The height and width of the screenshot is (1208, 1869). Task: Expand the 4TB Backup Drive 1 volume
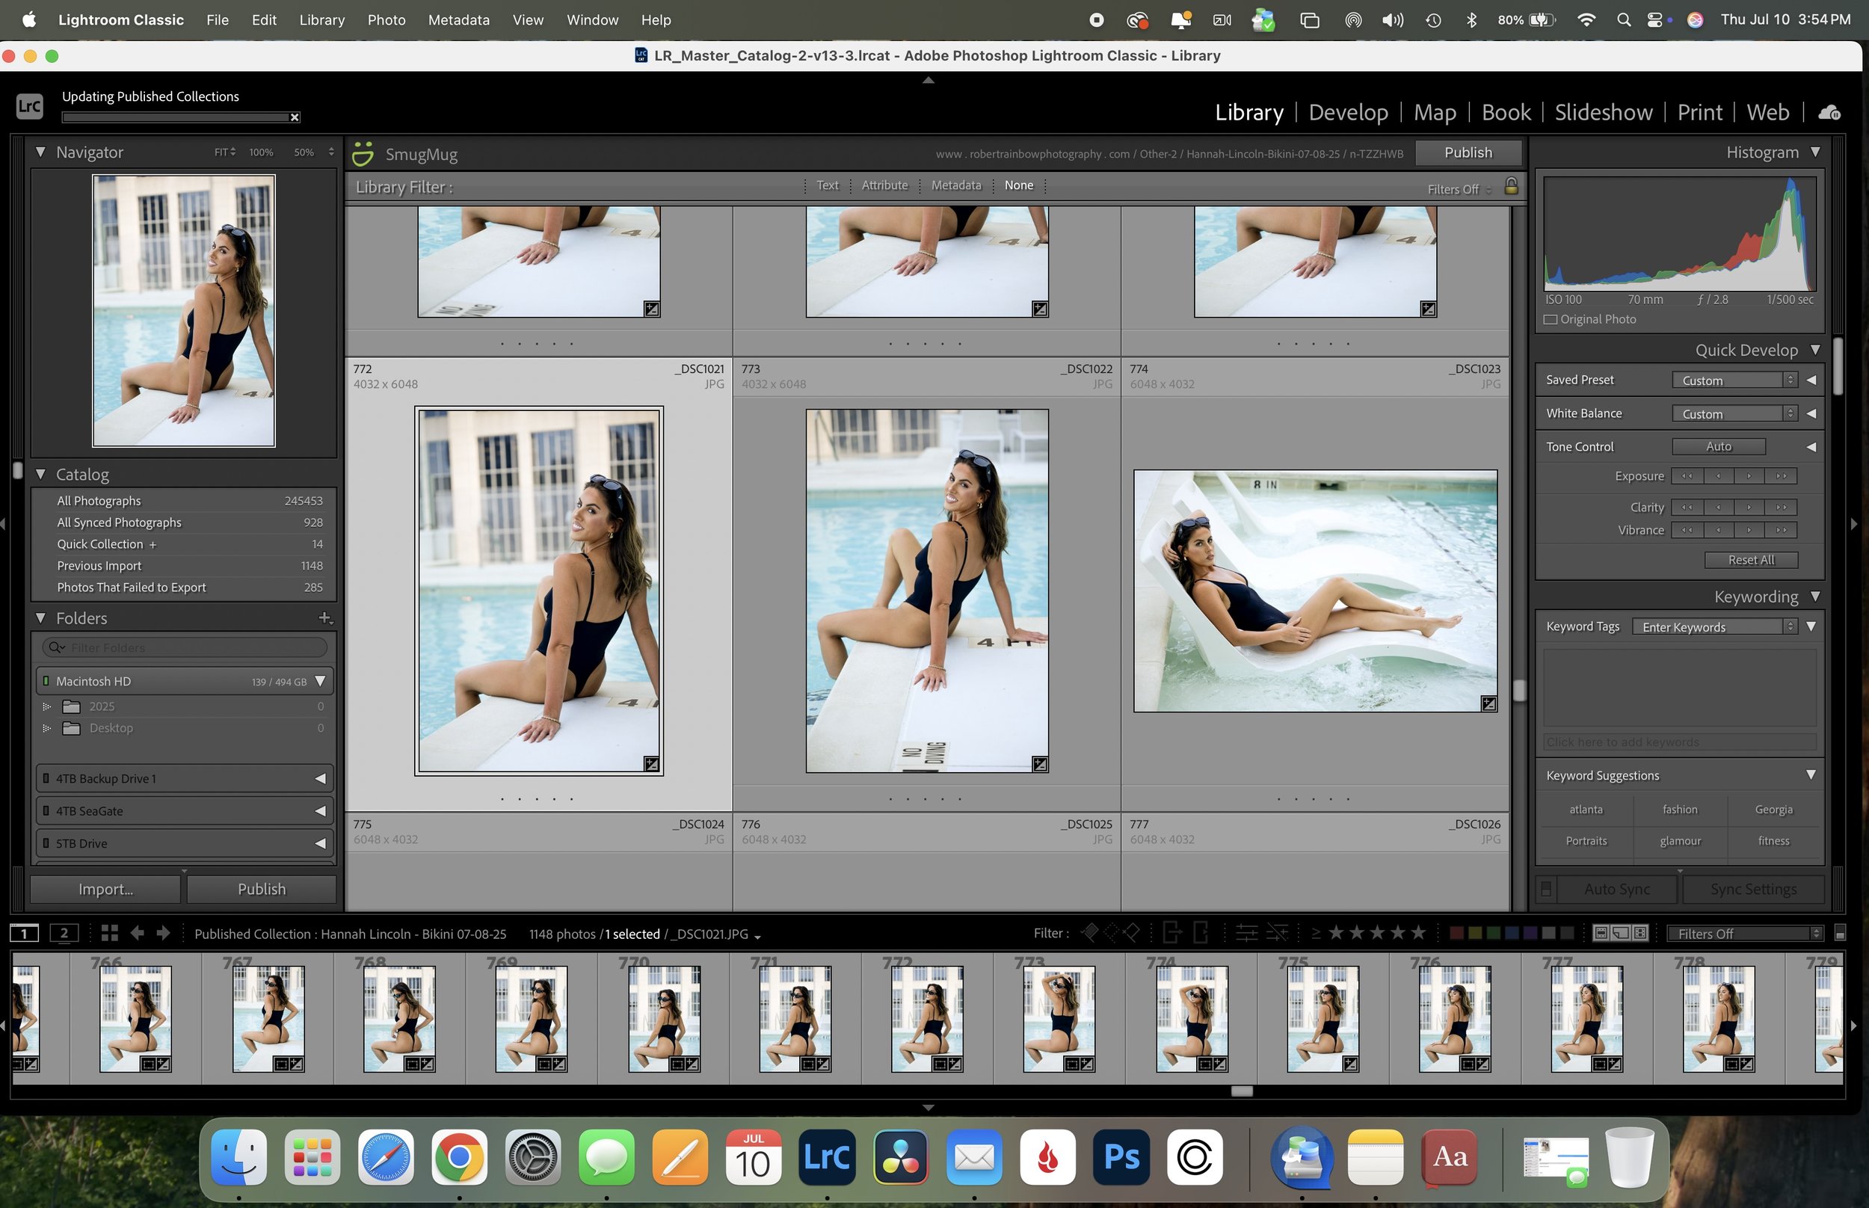(x=320, y=778)
